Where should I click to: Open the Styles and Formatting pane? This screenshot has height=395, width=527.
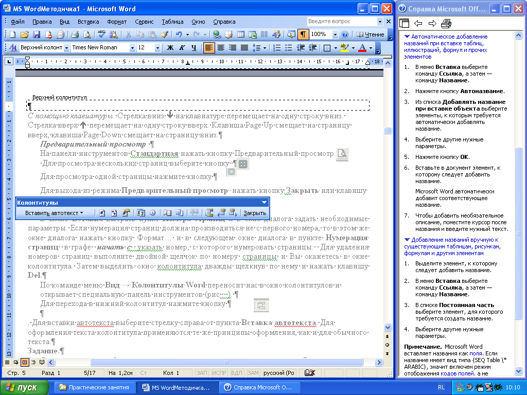(13, 48)
